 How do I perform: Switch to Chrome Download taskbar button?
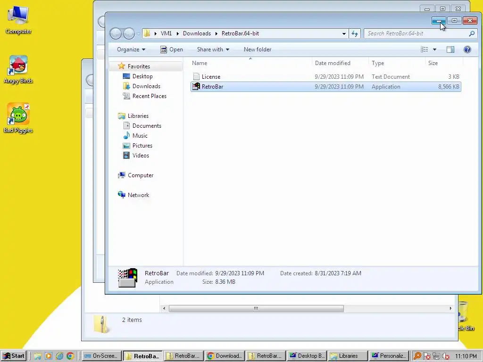point(225,356)
